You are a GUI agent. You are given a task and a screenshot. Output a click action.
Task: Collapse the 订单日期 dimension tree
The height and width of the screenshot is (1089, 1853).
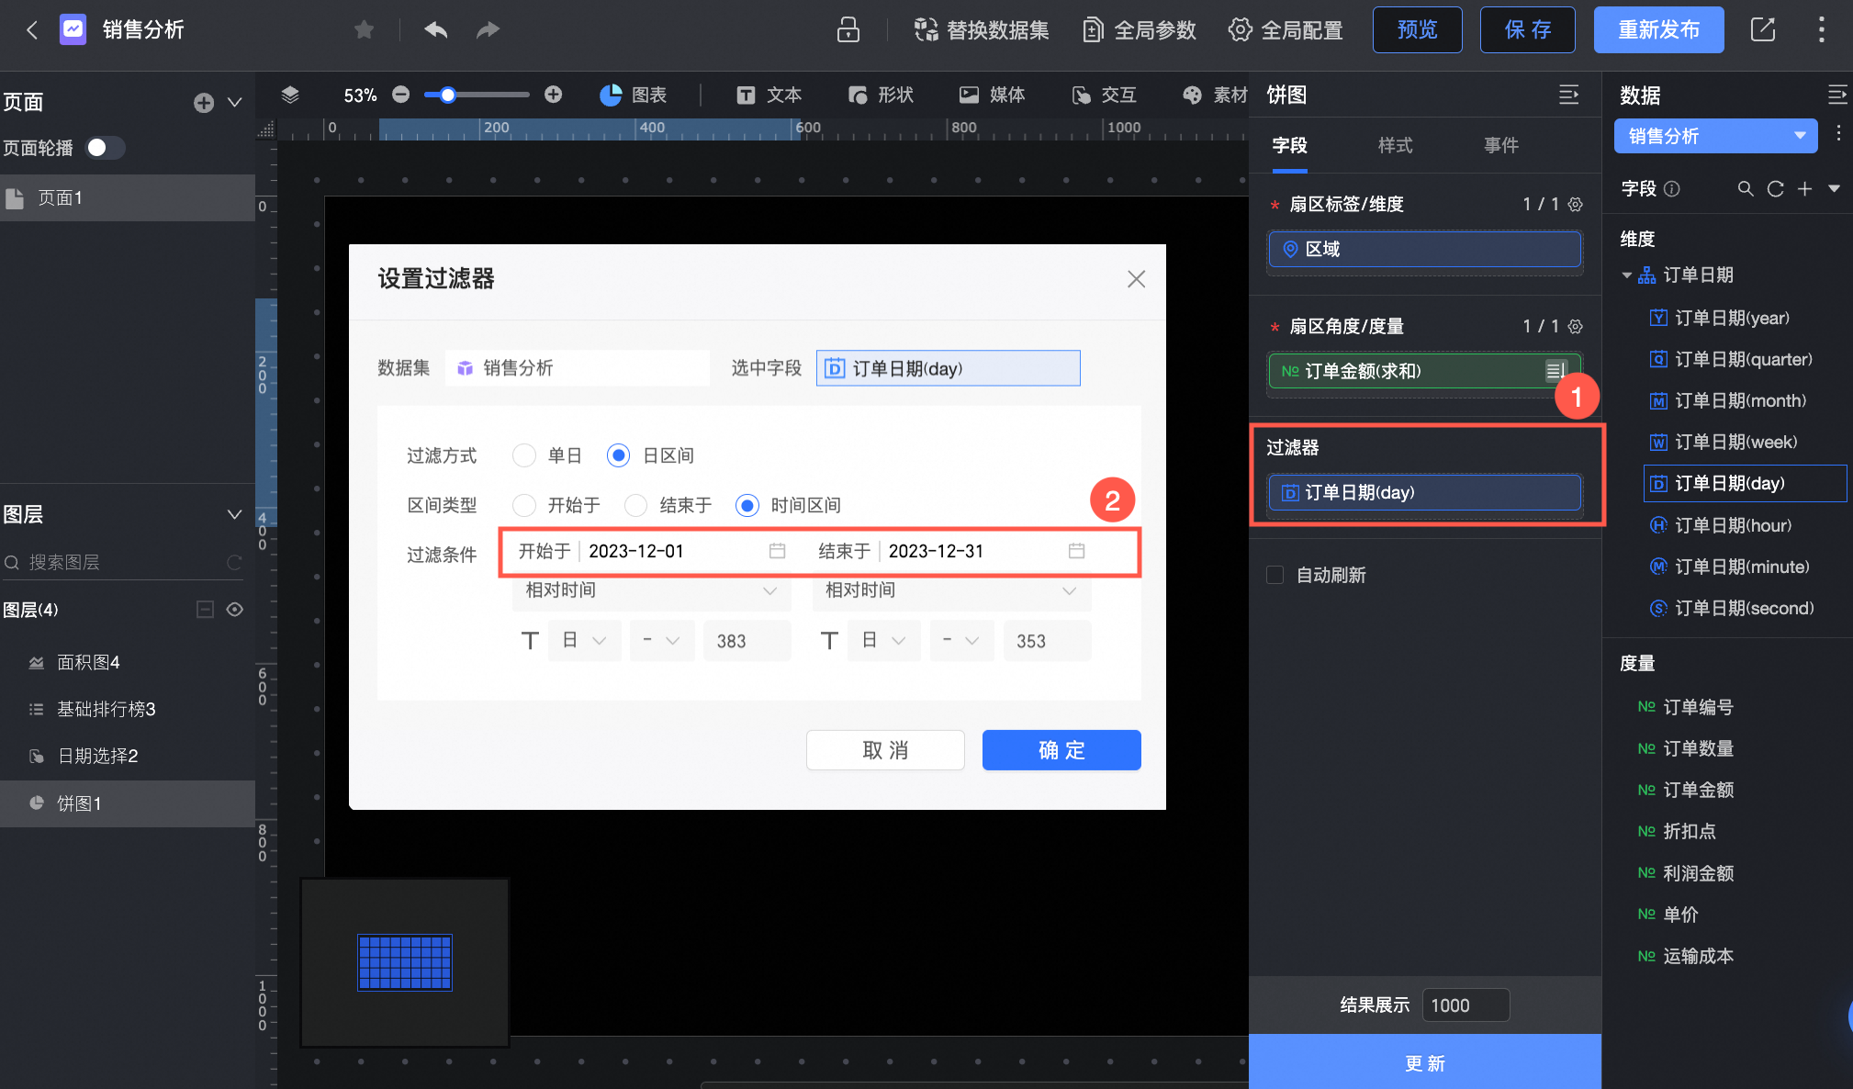(1627, 275)
